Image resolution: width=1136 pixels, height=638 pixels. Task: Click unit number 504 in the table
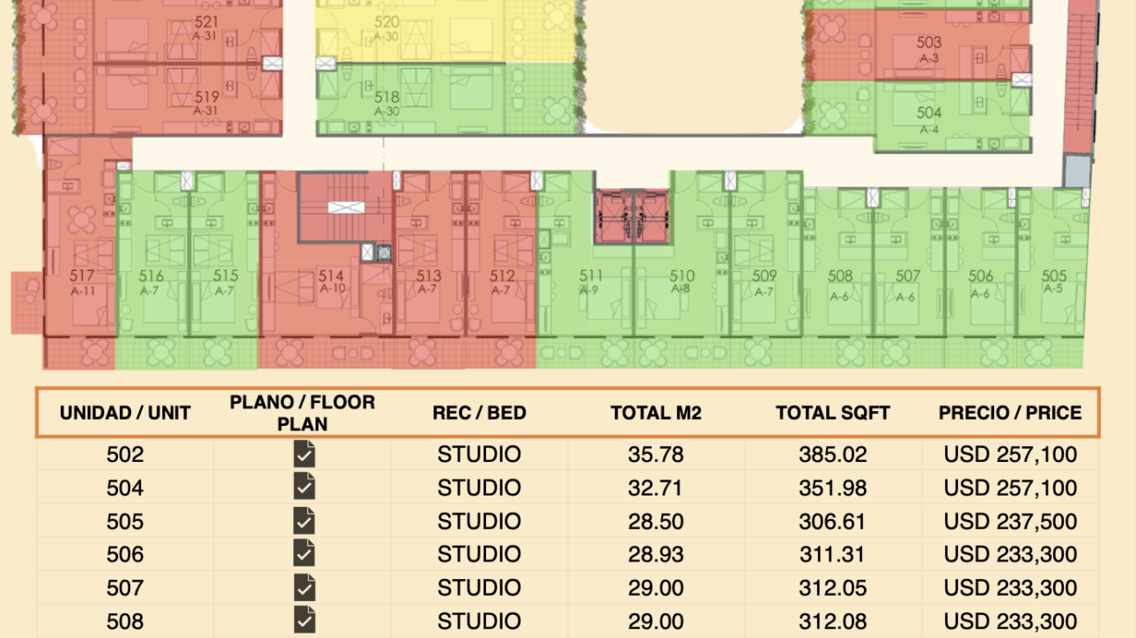[125, 488]
